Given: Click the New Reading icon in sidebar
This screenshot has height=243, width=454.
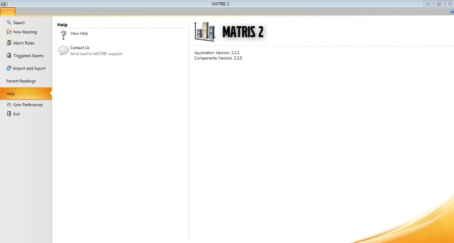Looking at the screenshot, I should pyautogui.click(x=9, y=32).
